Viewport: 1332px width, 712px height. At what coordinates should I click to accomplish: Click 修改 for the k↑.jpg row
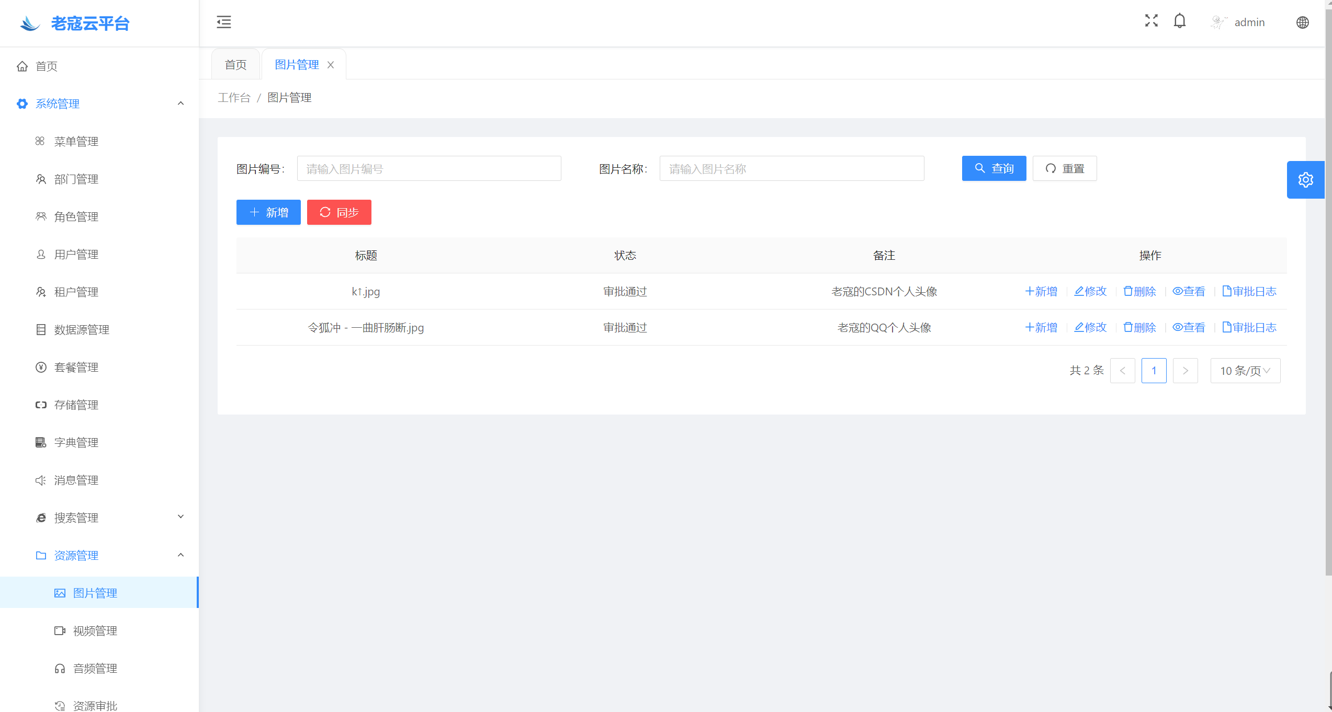(x=1090, y=291)
